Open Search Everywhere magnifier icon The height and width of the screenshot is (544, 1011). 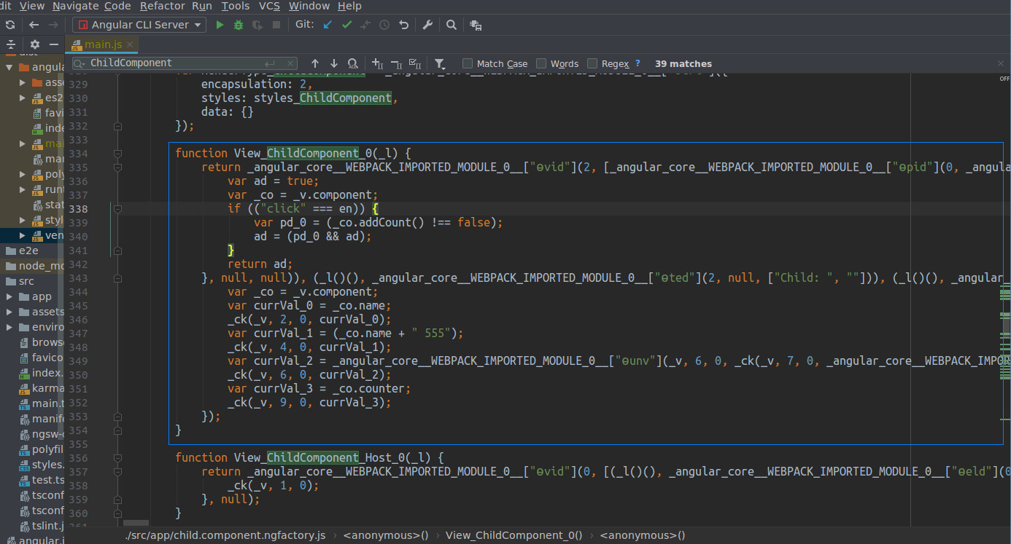(x=452, y=25)
